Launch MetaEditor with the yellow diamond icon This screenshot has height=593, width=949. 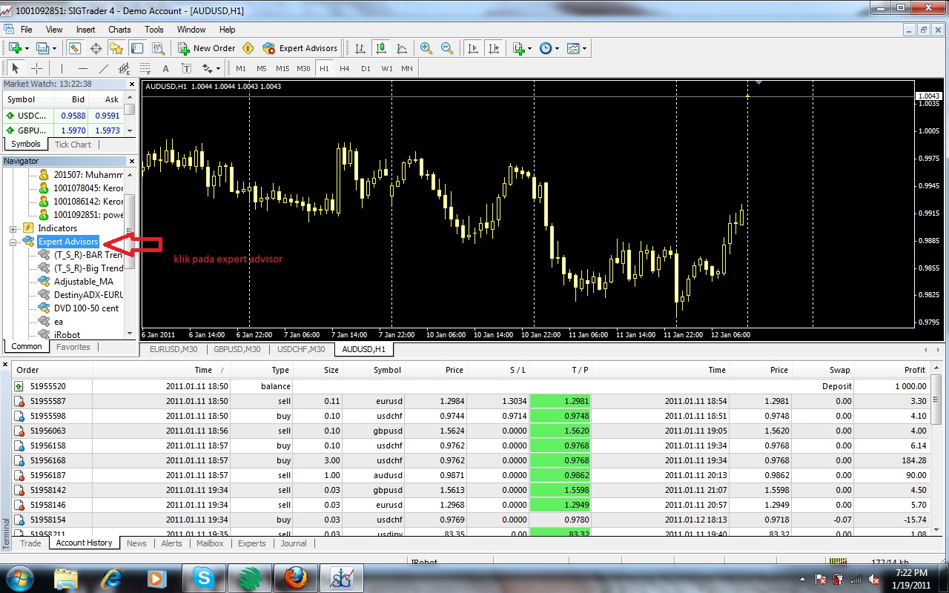[248, 48]
